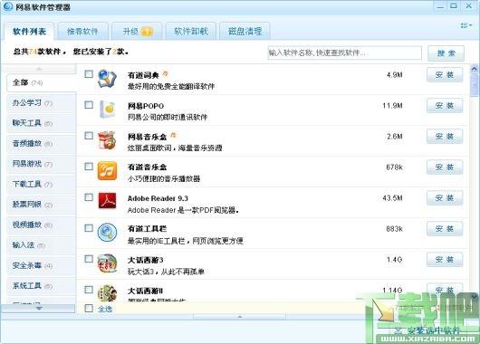Click the Adobe Reader 9.3 icon
The height and width of the screenshot is (344, 480).
pyautogui.click(x=107, y=201)
